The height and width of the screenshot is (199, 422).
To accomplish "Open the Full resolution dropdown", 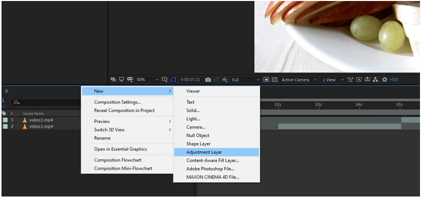I will [245, 79].
